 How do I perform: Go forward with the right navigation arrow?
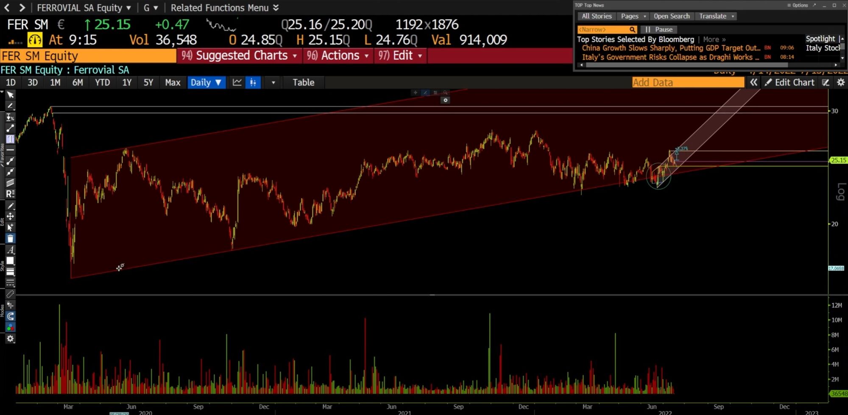click(x=22, y=8)
